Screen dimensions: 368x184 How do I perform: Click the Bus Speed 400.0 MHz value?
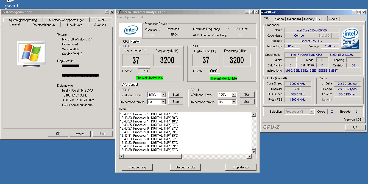297,94
